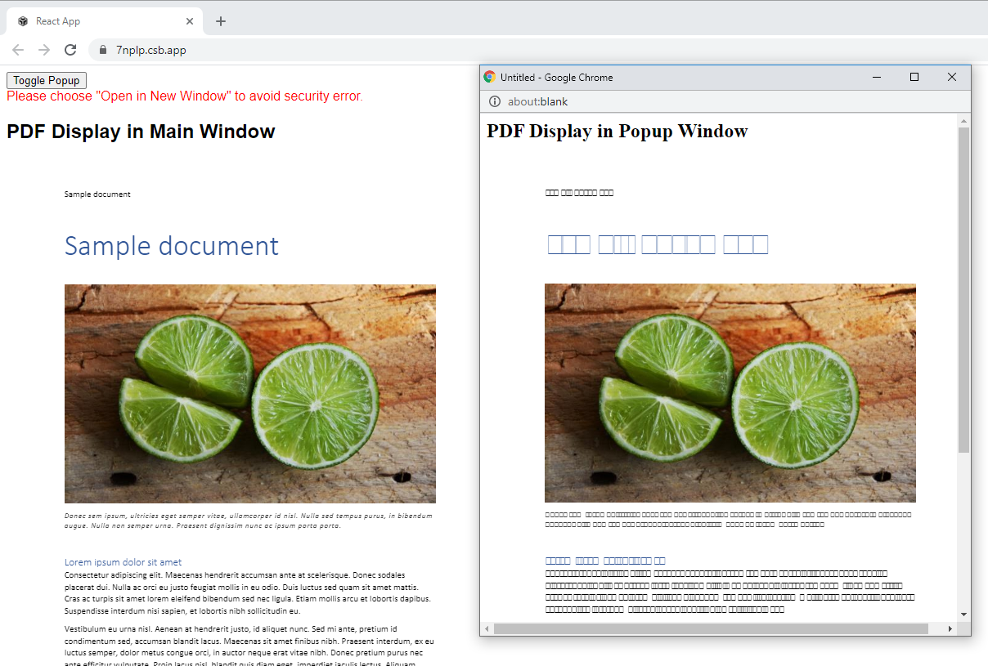Open a new tab with the plus icon
The image size is (988, 666).
tap(221, 21)
